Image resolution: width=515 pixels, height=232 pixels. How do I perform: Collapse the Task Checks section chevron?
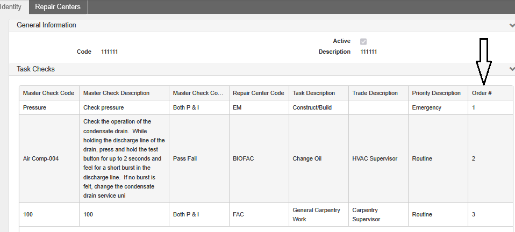click(x=511, y=69)
